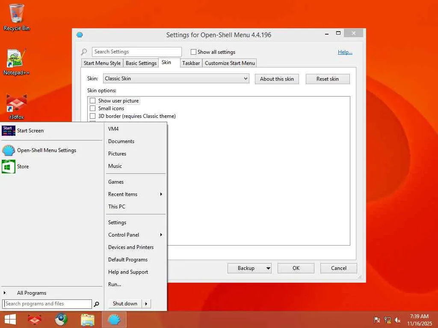
Task: Click the Action Center flag tray icon
Action: [377, 319]
